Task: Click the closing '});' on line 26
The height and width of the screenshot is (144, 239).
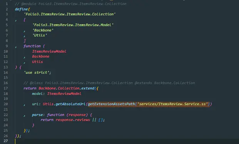Action: pos(18,136)
